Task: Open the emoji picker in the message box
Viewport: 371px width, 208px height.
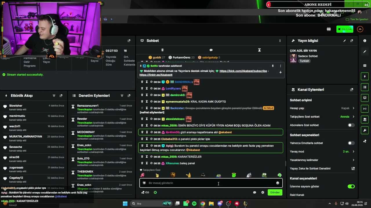Action: click(x=278, y=183)
